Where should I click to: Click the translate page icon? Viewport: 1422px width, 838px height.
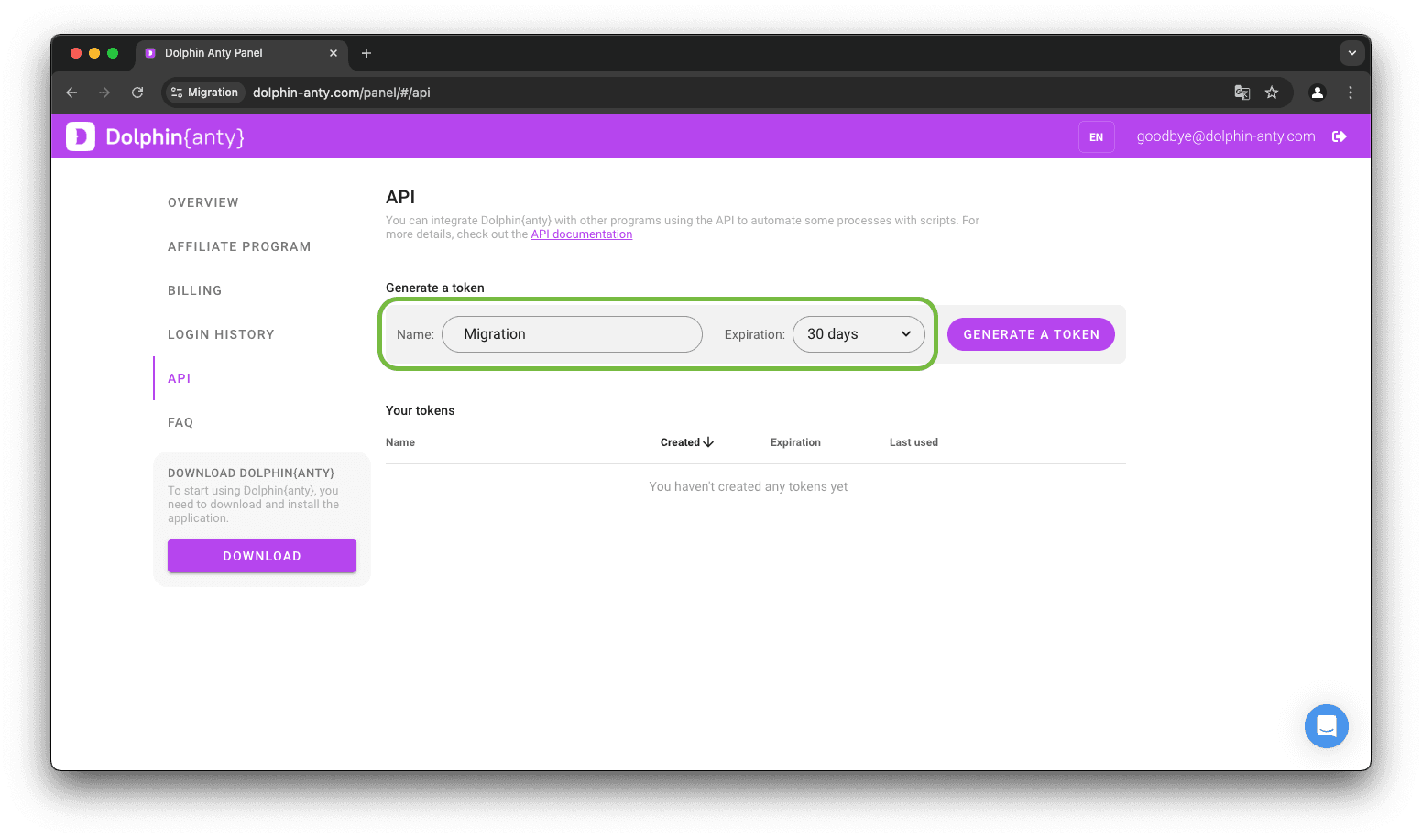[x=1242, y=93]
